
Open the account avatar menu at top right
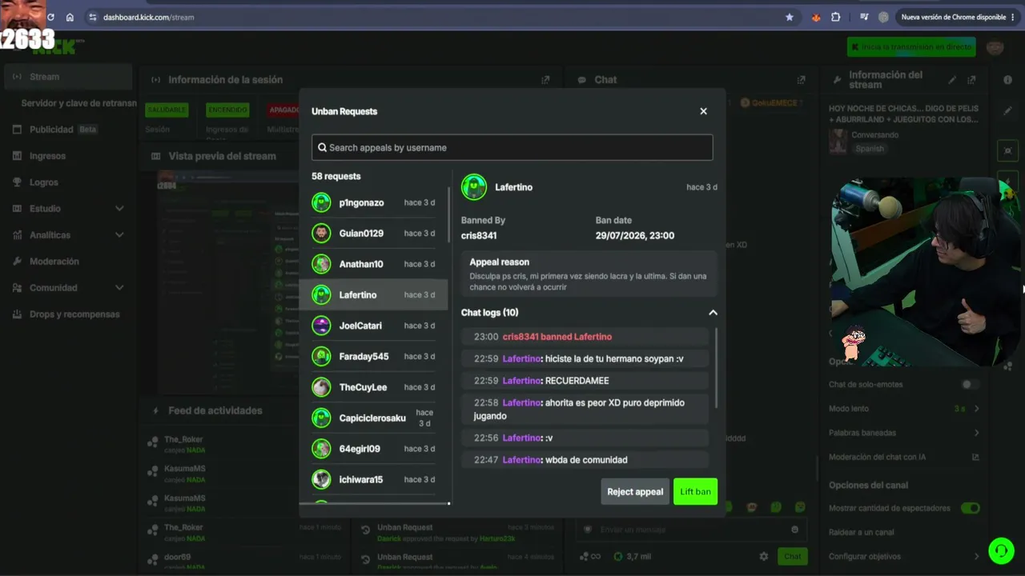point(995,47)
